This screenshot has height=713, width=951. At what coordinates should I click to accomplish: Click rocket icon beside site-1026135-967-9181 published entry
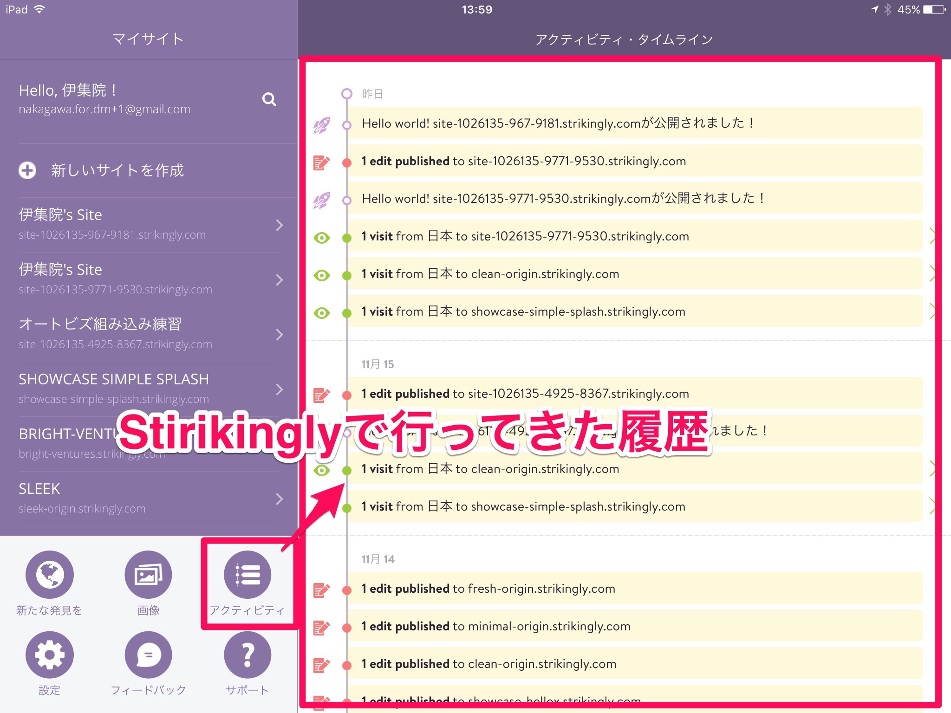[321, 124]
